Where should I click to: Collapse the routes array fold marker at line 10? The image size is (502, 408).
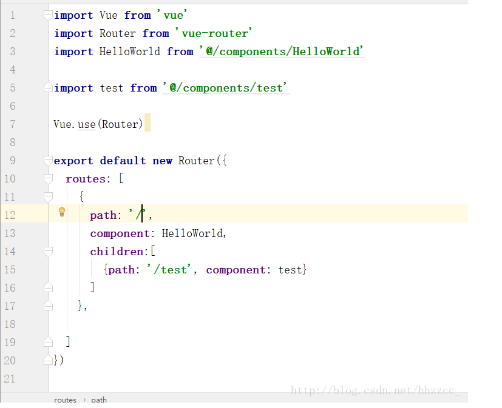click(x=48, y=179)
